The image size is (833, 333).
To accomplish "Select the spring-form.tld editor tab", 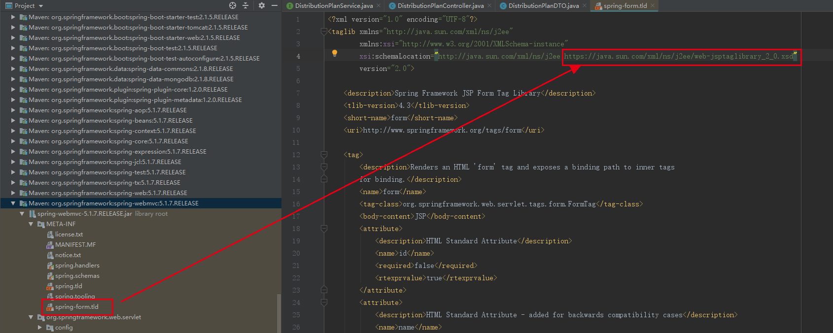I will 625,6.
